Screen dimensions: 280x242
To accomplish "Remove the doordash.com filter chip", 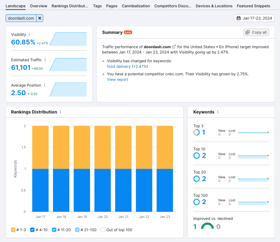I will pyautogui.click(x=40, y=18).
